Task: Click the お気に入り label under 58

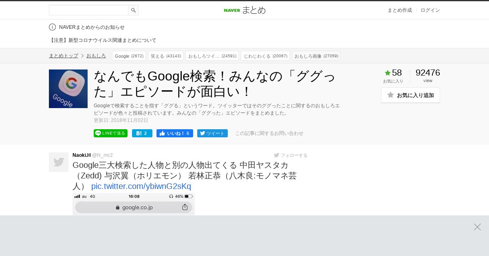Action: click(393, 81)
